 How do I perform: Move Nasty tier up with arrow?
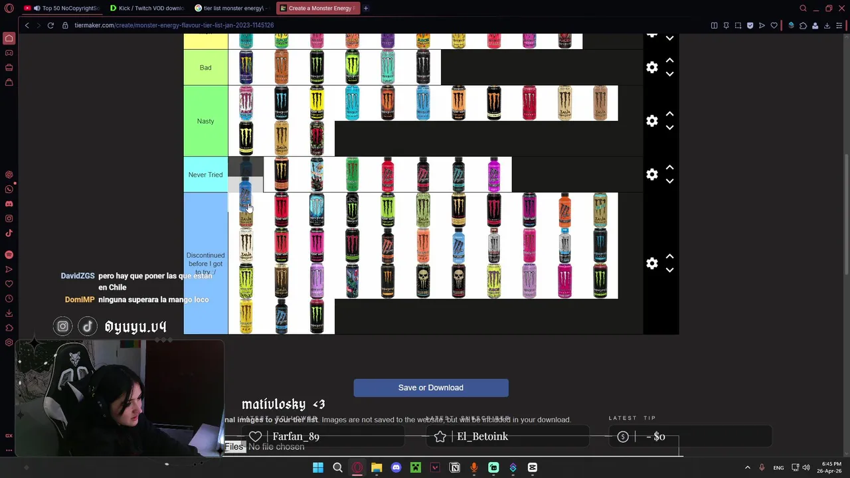click(669, 114)
